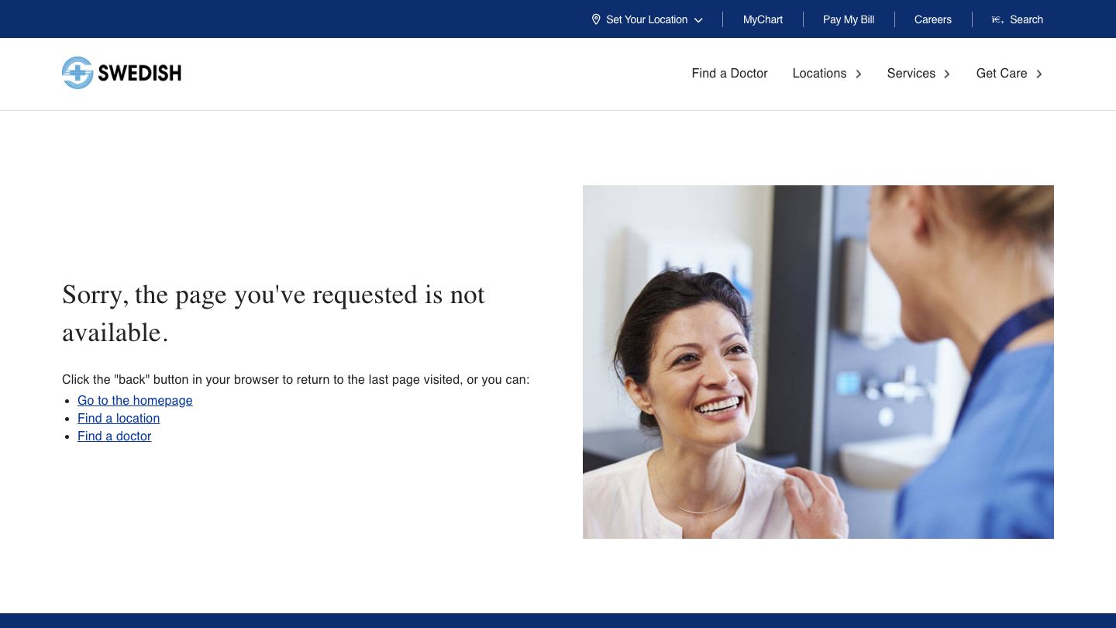Image resolution: width=1116 pixels, height=628 pixels.
Task: Click the Search label in top bar
Action: click(x=1026, y=19)
